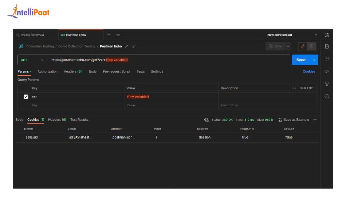The width and height of the screenshot is (346, 205).
Task: Click the s%3AV-Bnzst cookie value
Action: tap(80, 137)
